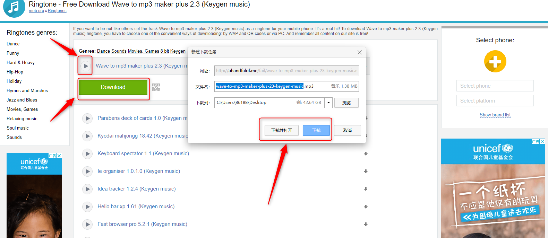This screenshot has height=238, width=548.
Task: Click the Select platform field
Action: (495, 101)
